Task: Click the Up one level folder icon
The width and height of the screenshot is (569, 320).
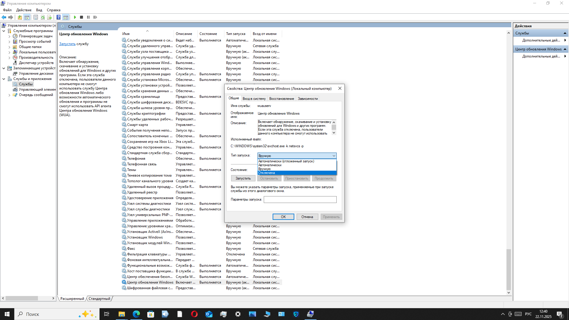Action: click(20, 17)
